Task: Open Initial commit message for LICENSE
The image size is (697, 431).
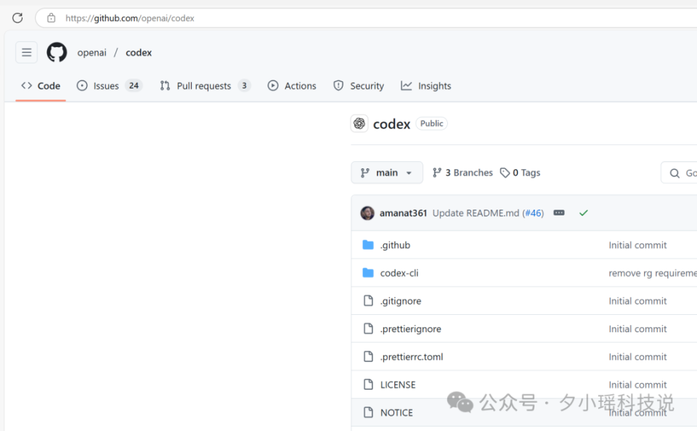Action: tap(637, 385)
